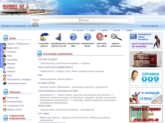Open the Элита-Сервис жалюзи banner
Image resolution: width=165 pixels, height=123 pixels.
[x=146, y=114]
